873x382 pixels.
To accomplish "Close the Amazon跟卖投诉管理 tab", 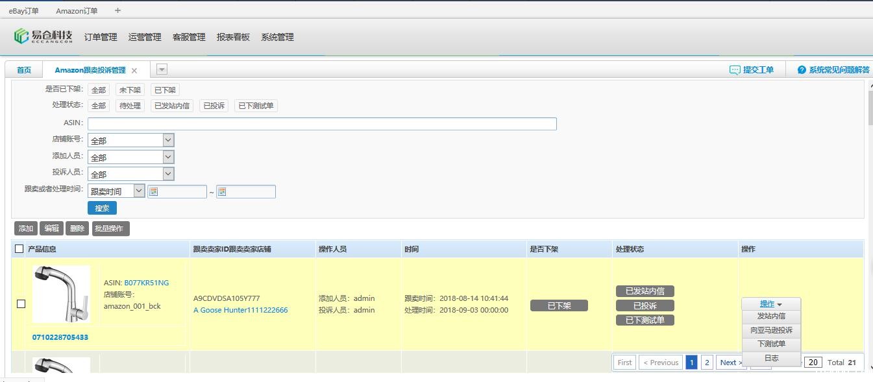I will [134, 71].
